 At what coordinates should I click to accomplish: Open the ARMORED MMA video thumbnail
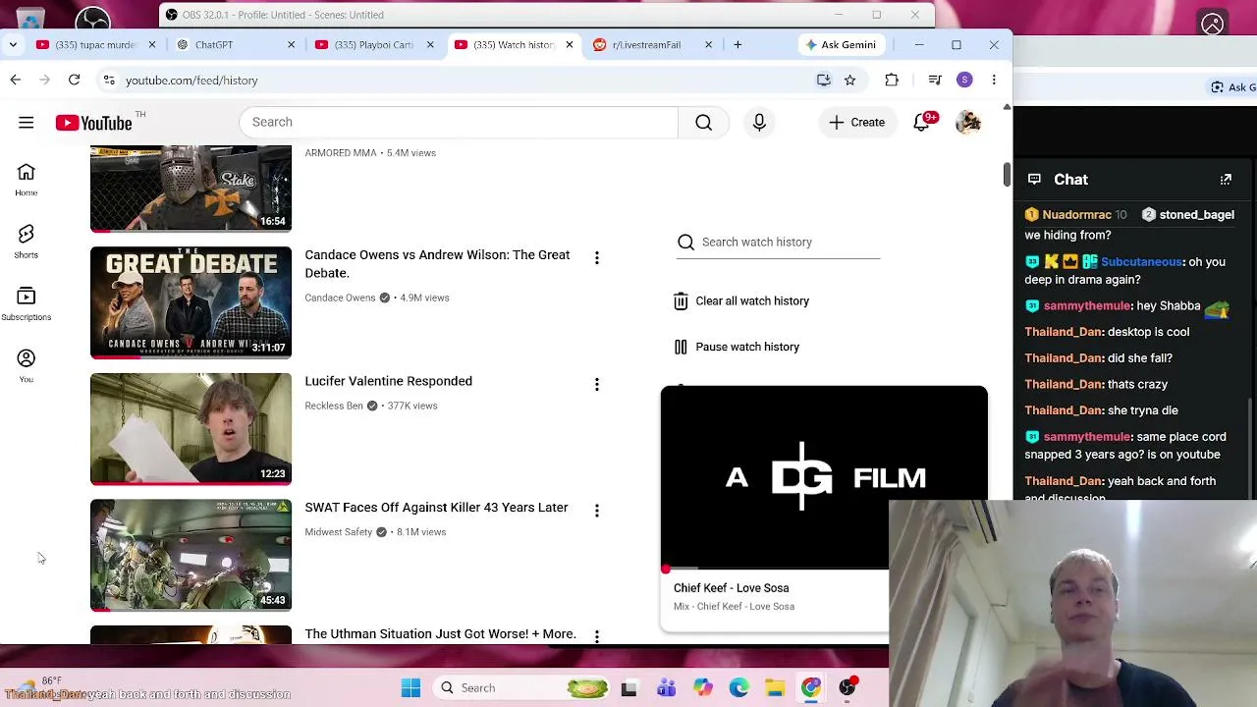(x=191, y=189)
